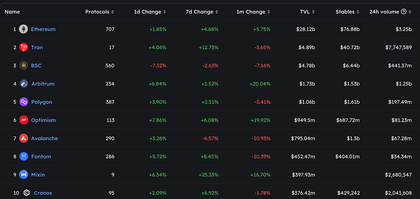Click the Stables column header label
The height and width of the screenshot is (199, 420).
(x=345, y=12)
